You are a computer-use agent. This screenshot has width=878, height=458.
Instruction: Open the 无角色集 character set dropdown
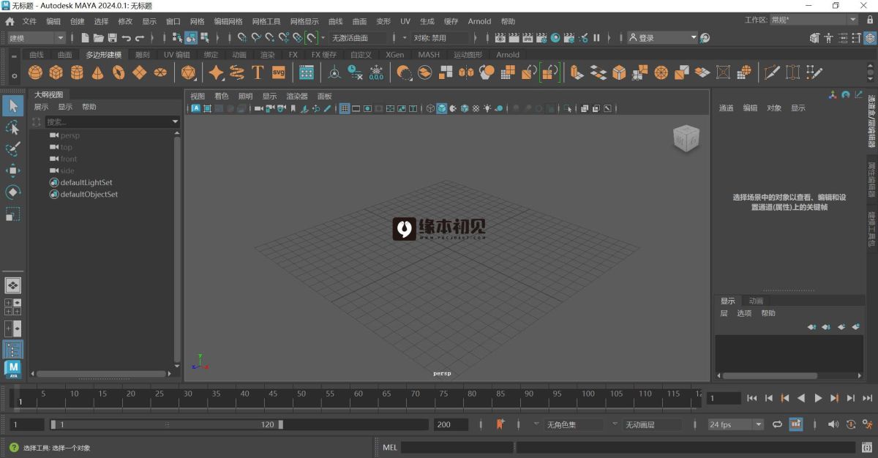click(574, 424)
